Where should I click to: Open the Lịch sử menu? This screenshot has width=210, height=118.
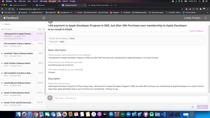click(35, 1)
